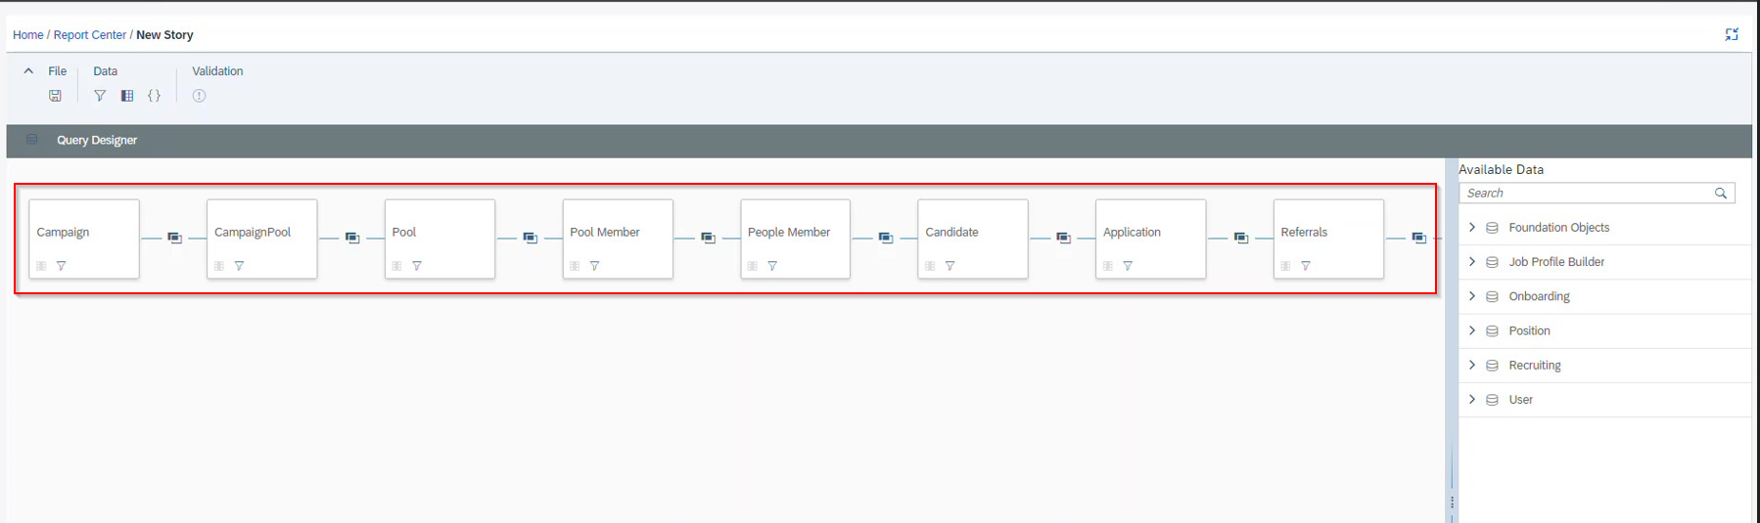Open filter icon on the People Member card
Screen dimensions: 1760x523
click(x=772, y=266)
